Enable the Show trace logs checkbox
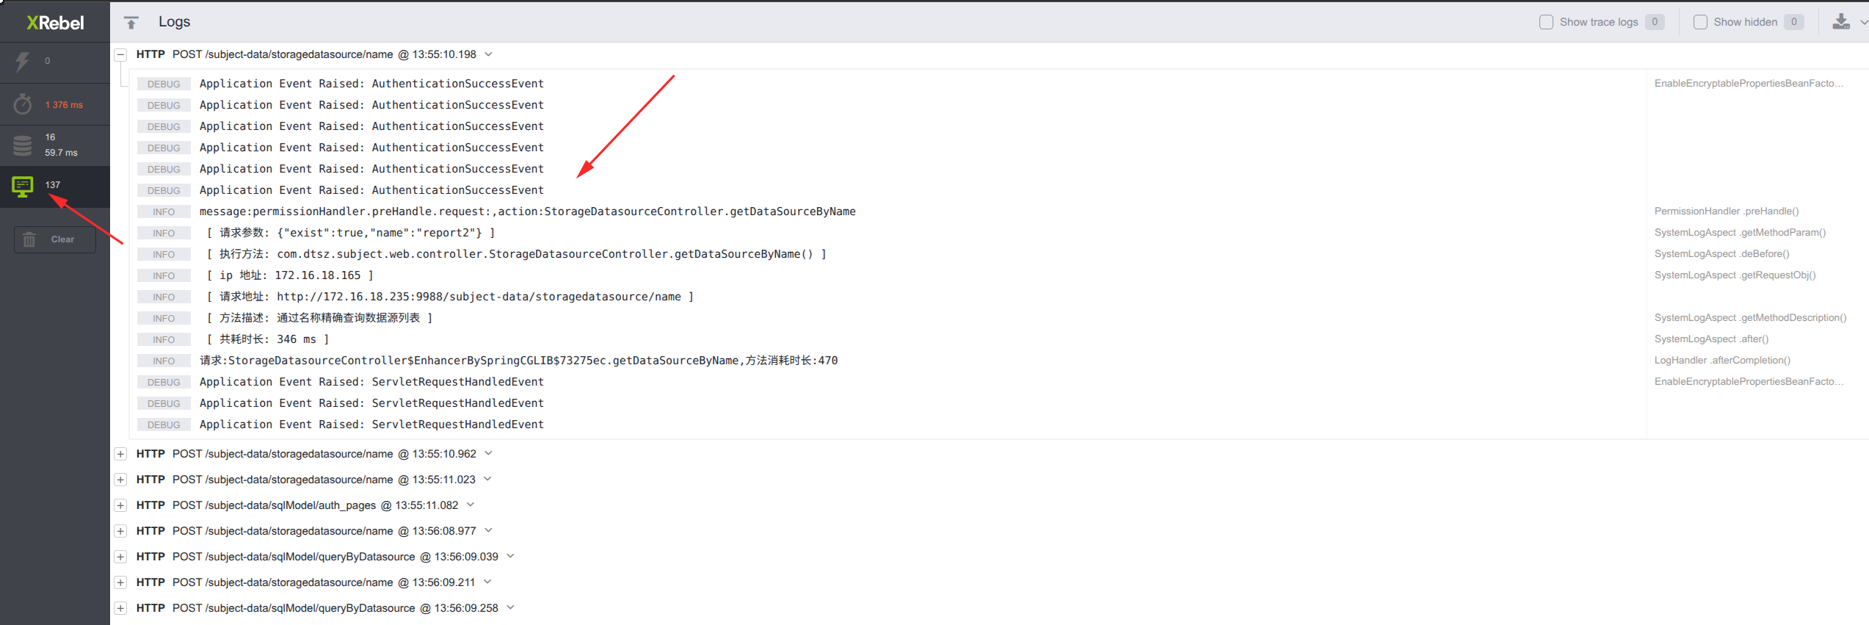 (1546, 22)
